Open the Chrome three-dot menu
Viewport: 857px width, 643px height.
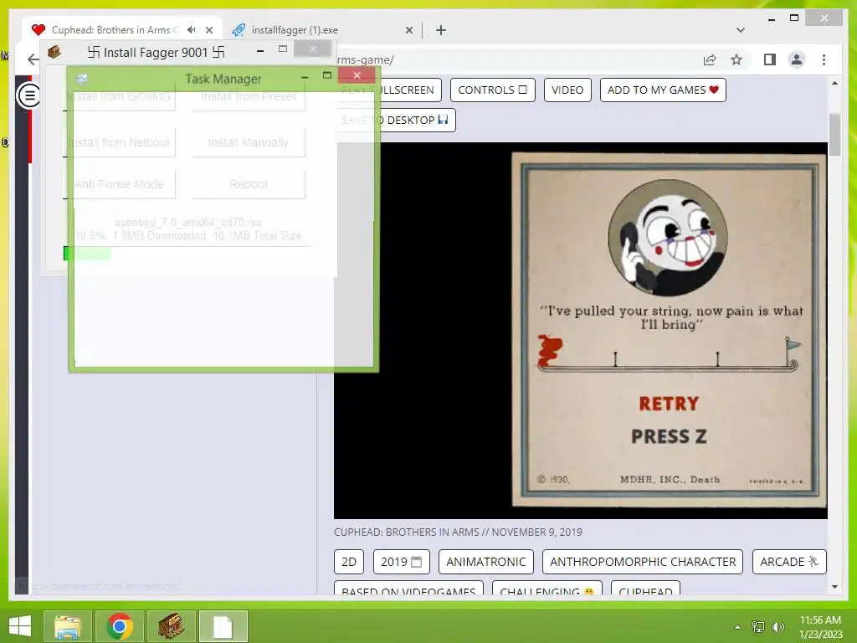click(x=824, y=59)
